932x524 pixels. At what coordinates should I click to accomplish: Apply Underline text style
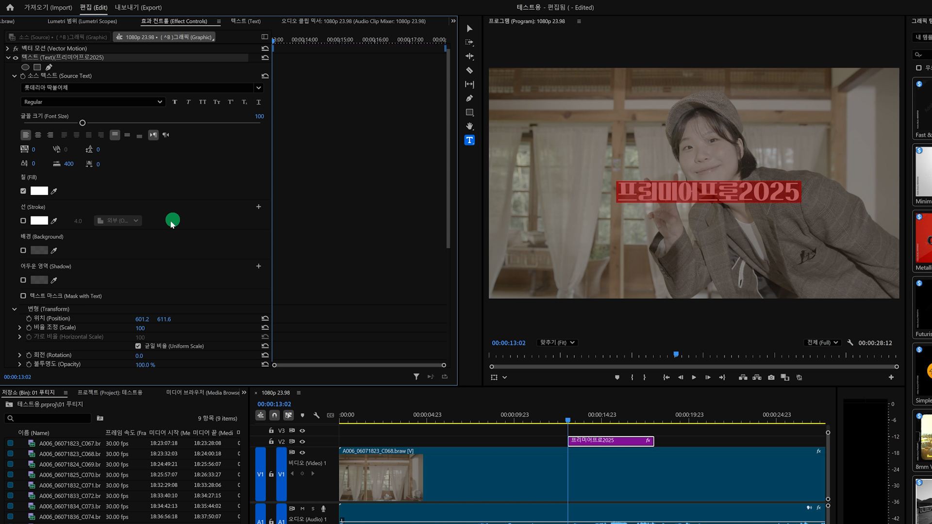click(258, 102)
